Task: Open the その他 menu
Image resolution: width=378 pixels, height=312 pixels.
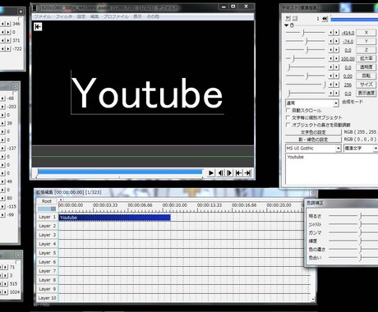Action: click(x=153, y=16)
